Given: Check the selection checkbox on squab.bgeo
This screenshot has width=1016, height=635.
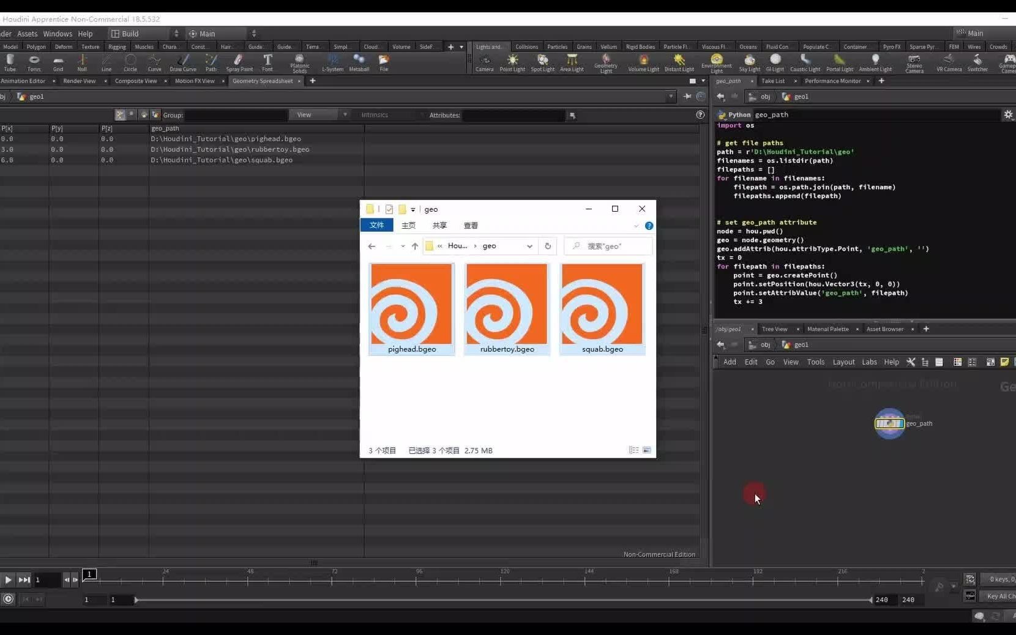Looking at the screenshot, I should coord(566,269).
